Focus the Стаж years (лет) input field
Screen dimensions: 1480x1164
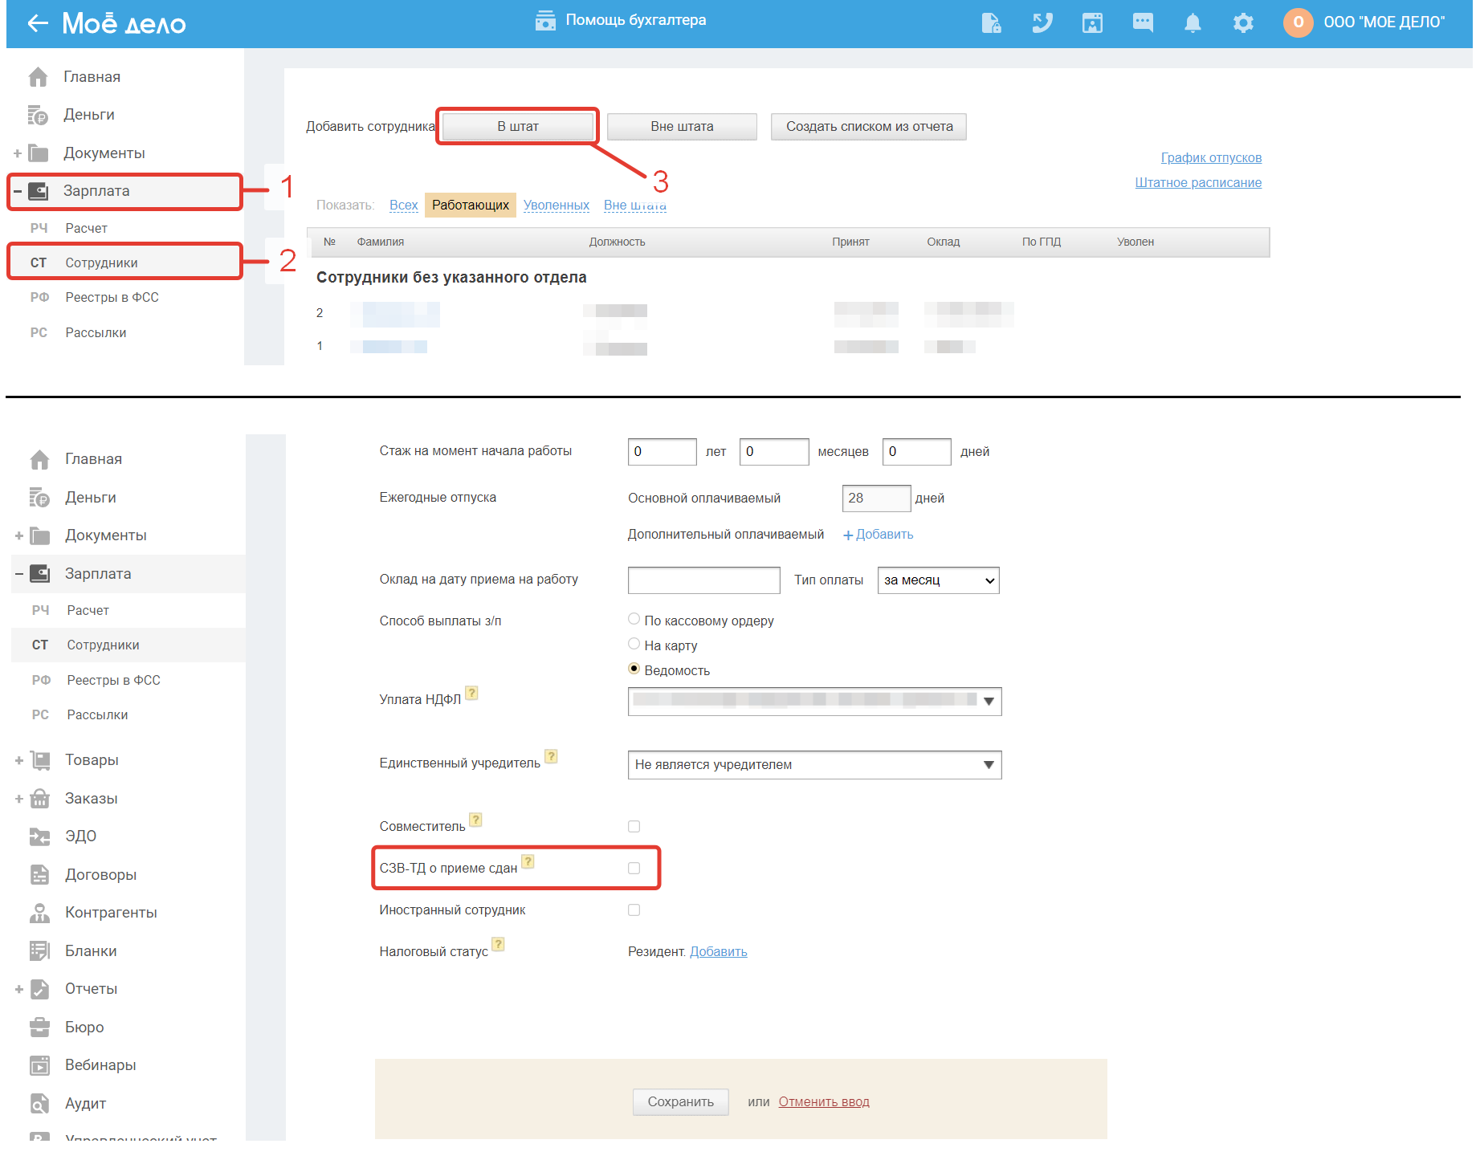pyautogui.click(x=663, y=452)
